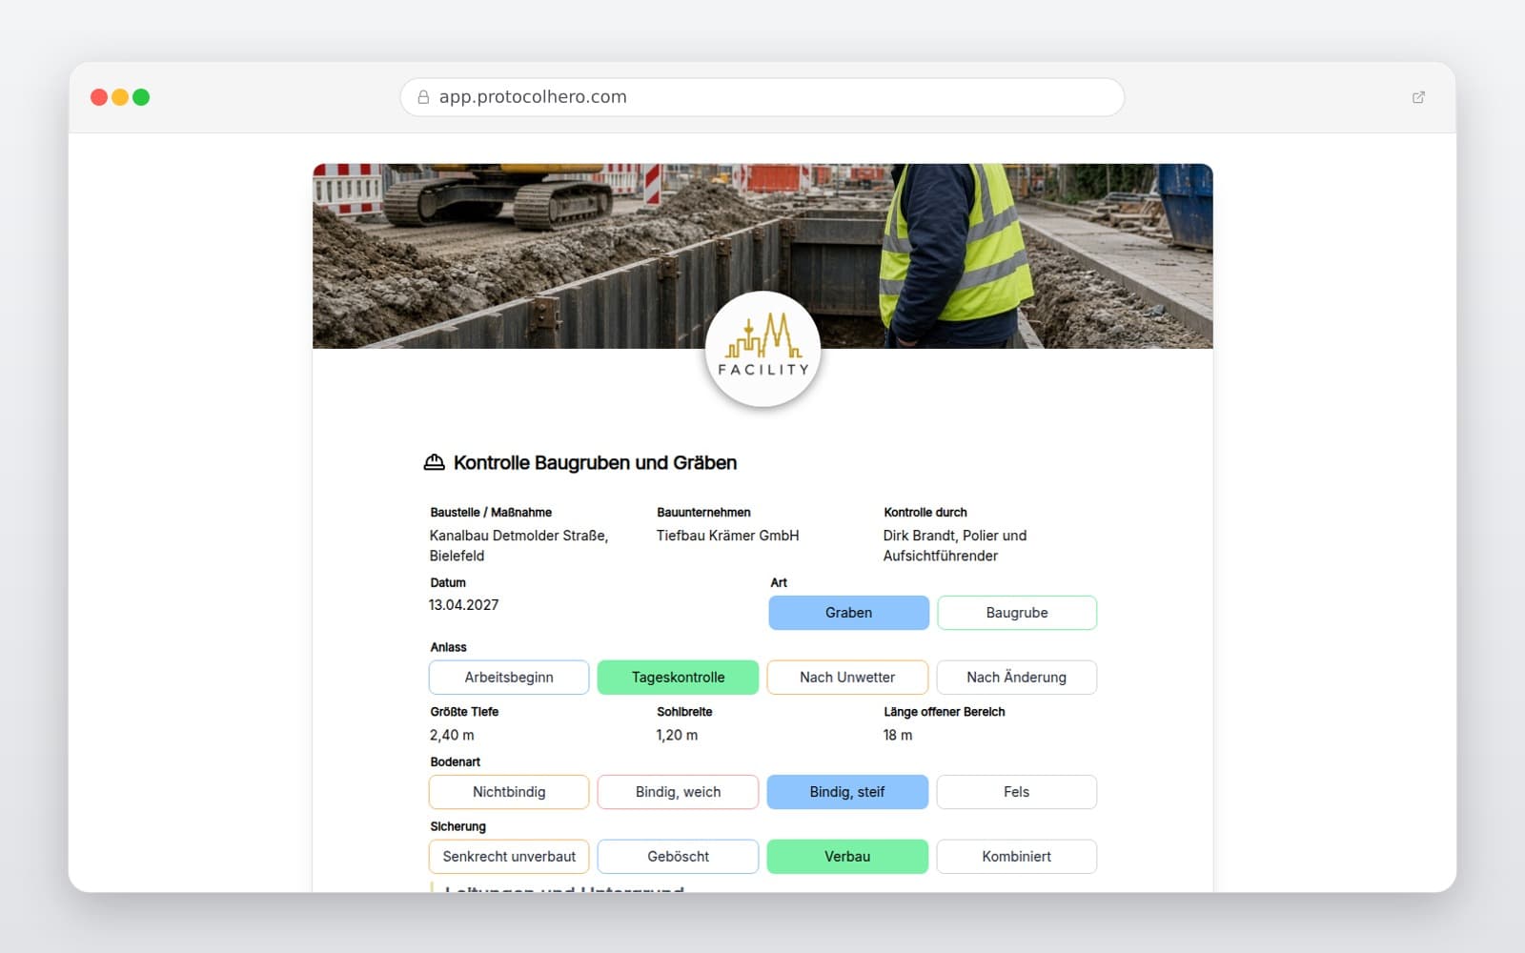Click the Größte Tiefe value 2,40 m
Viewport: 1525px width, 953px height.
click(x=452, y=736)
